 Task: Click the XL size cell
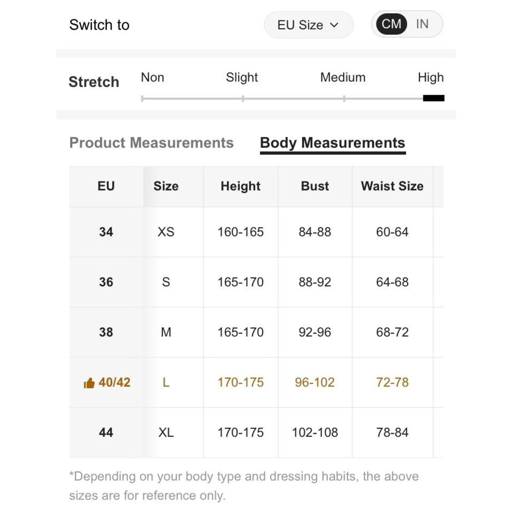(x=166, y=433)
